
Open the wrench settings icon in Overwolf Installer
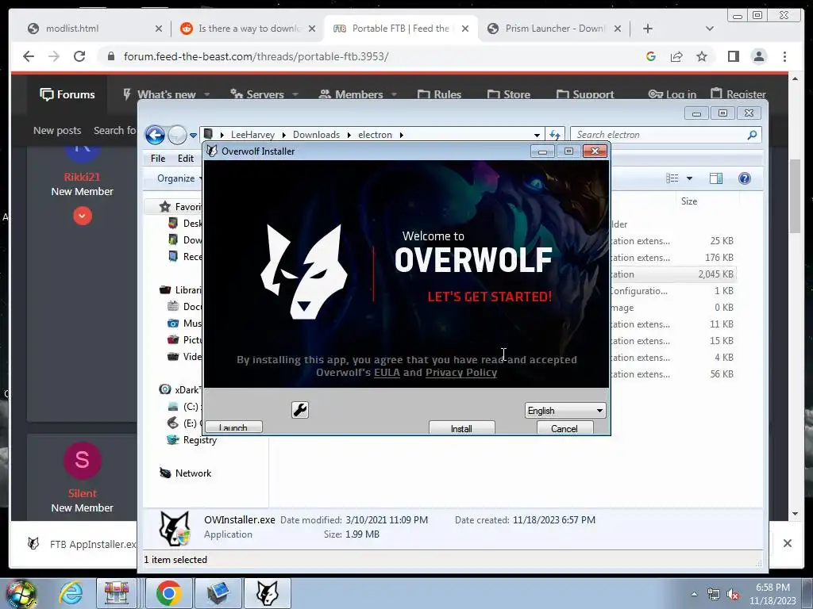tap(299, 410)
